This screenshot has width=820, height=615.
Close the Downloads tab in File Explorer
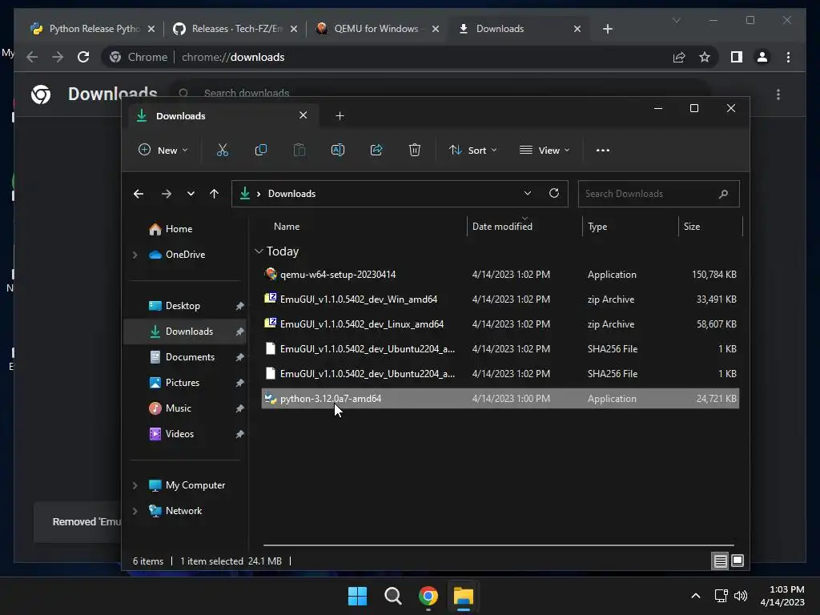(x=303, y=115)
